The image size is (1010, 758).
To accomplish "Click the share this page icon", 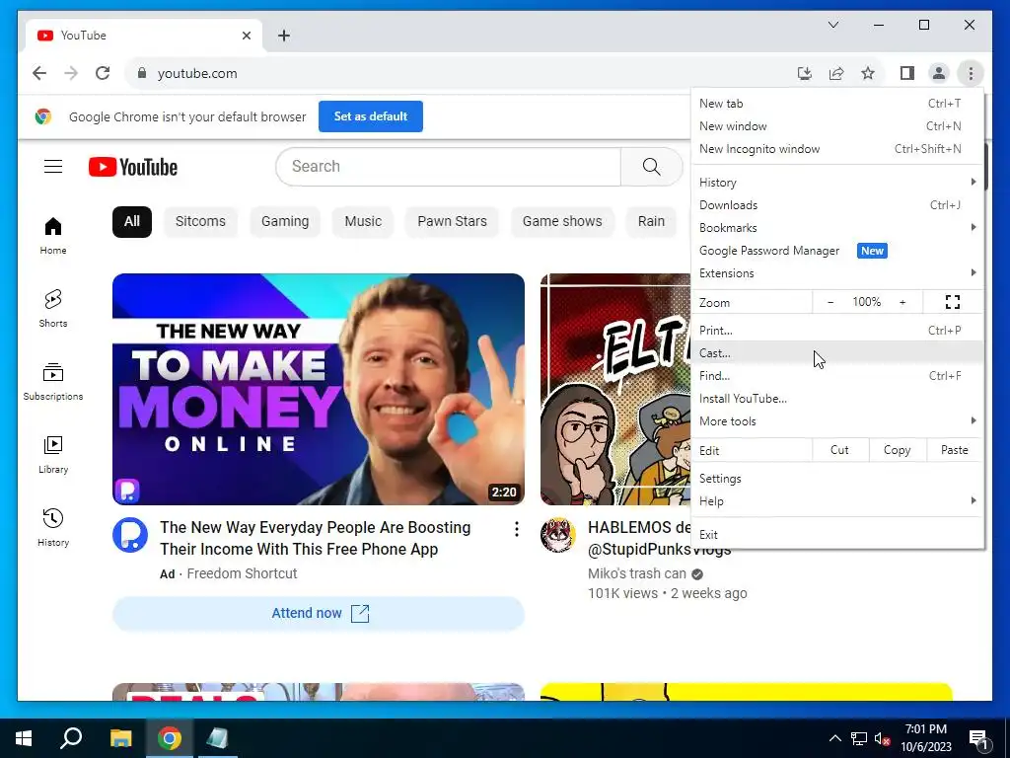I will click(836, 73).
